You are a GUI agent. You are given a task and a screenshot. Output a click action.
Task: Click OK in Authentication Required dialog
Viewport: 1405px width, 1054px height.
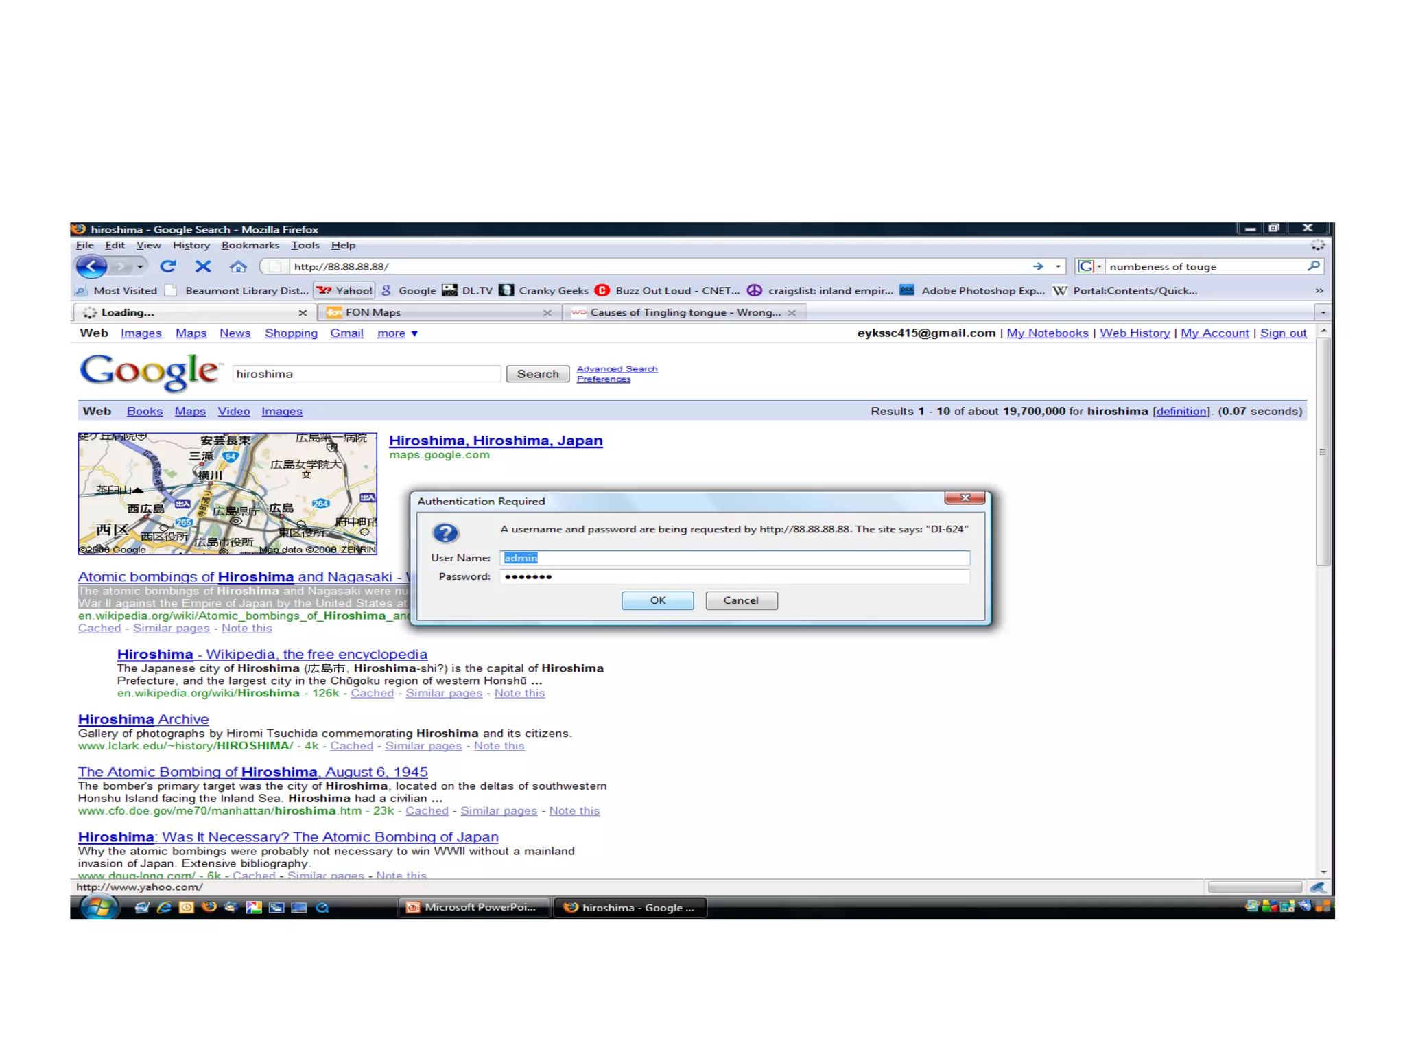coord(657,600)
